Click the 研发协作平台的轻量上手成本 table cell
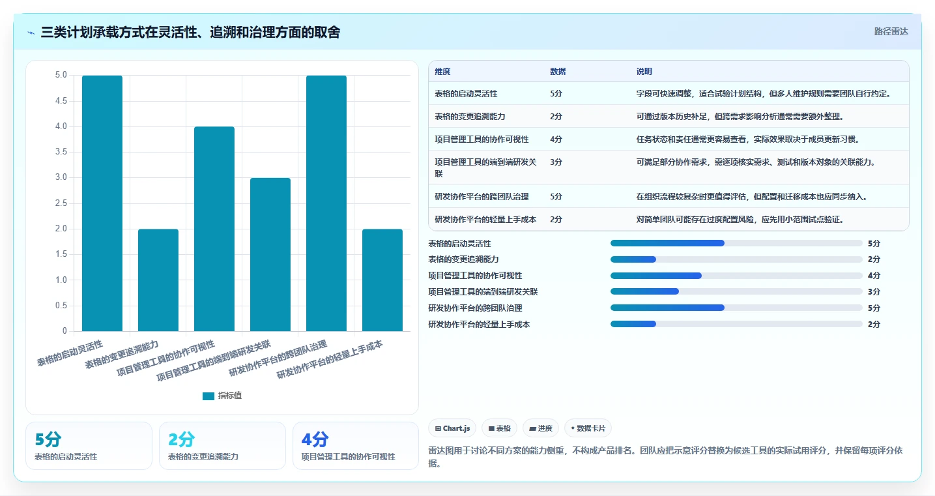Viewport: 935px width, 496px height. click(485, 220)
